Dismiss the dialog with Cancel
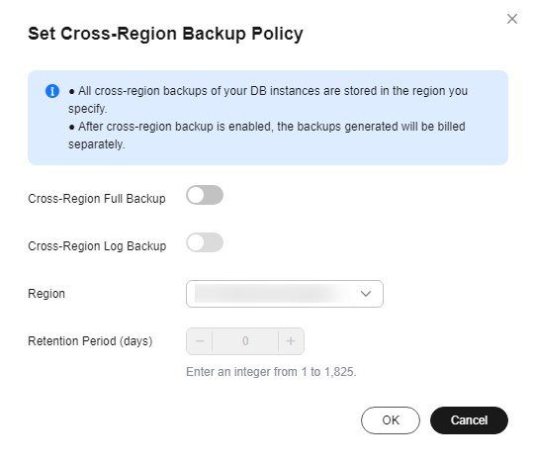The image size is (534, 464). pyautogui.click(x=469, y=420)
